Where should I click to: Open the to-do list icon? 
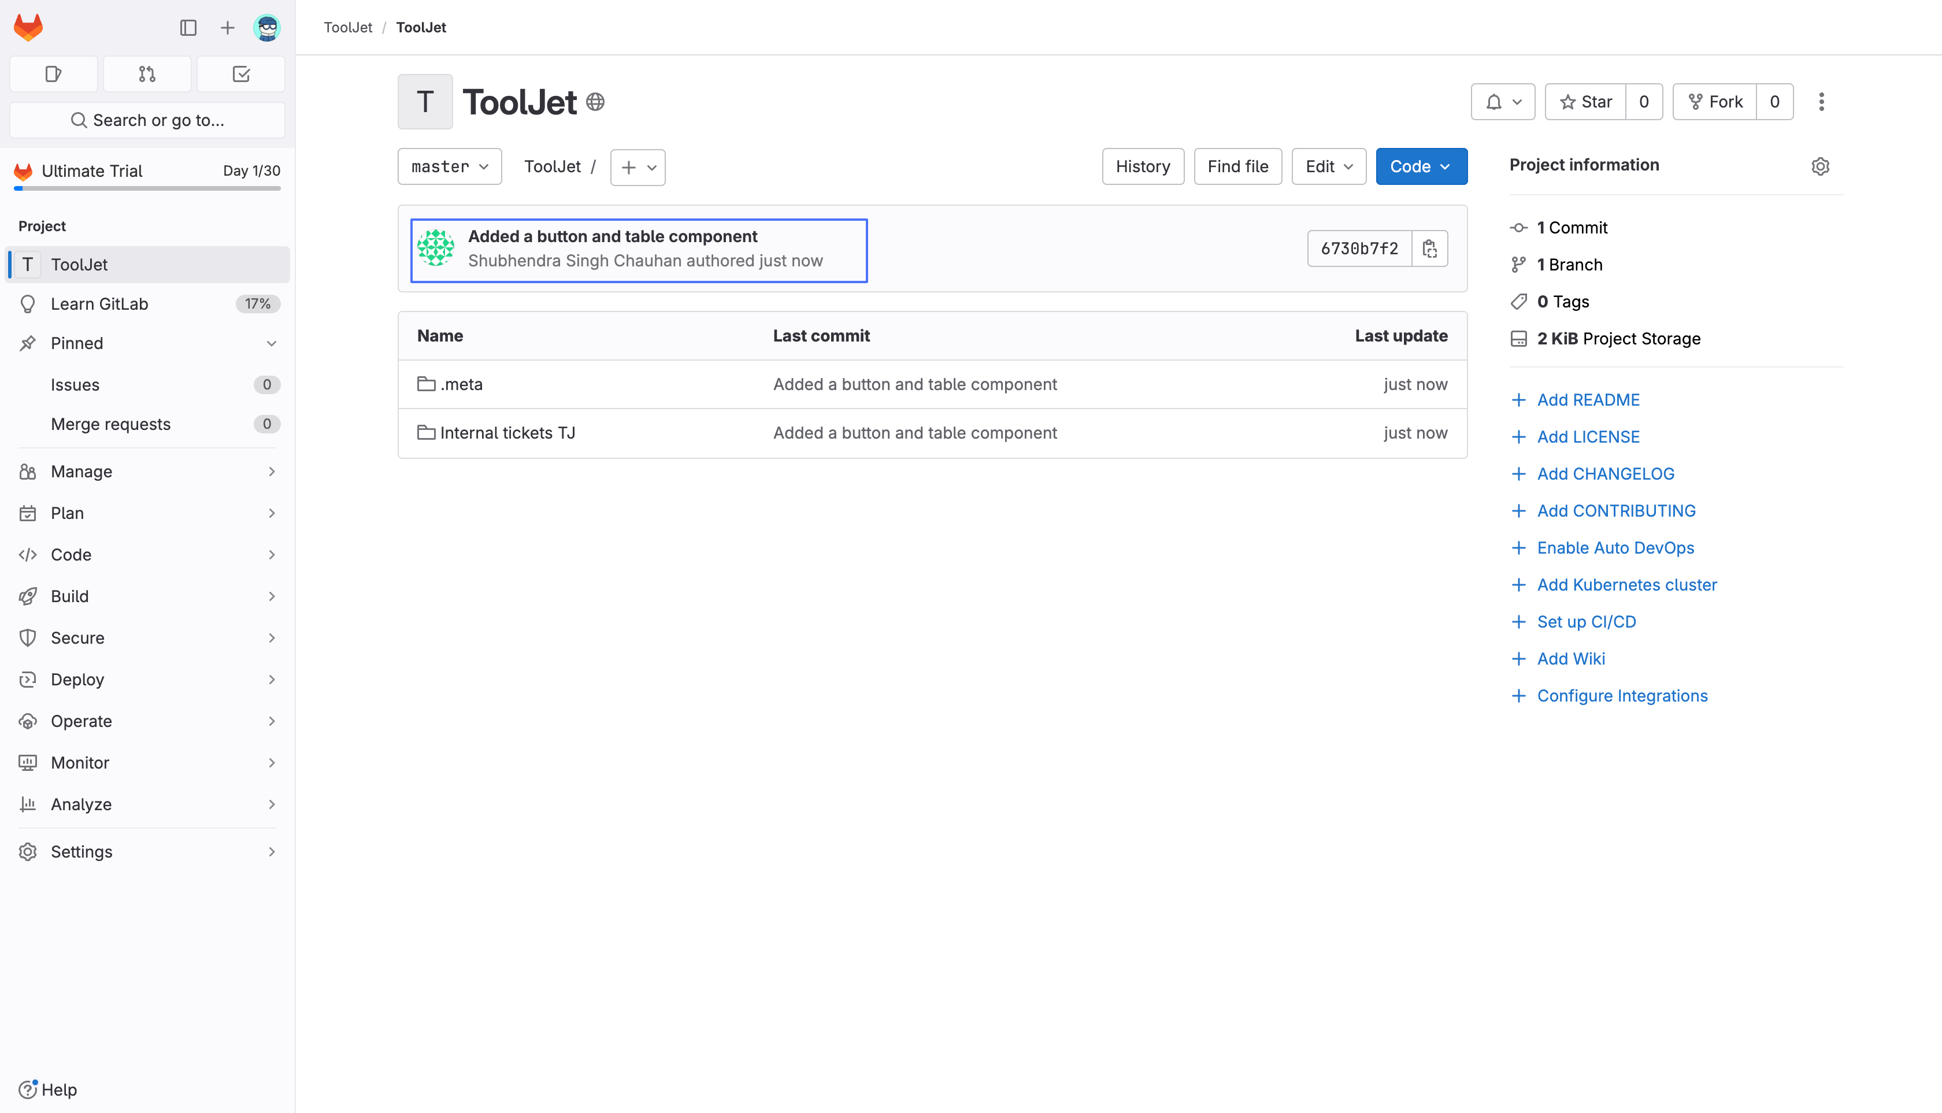tap(241, 74)
